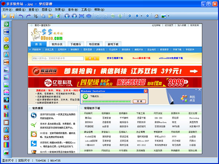Undo the last edit
This screenshot has width=219, height=164.
pos(21,16)
